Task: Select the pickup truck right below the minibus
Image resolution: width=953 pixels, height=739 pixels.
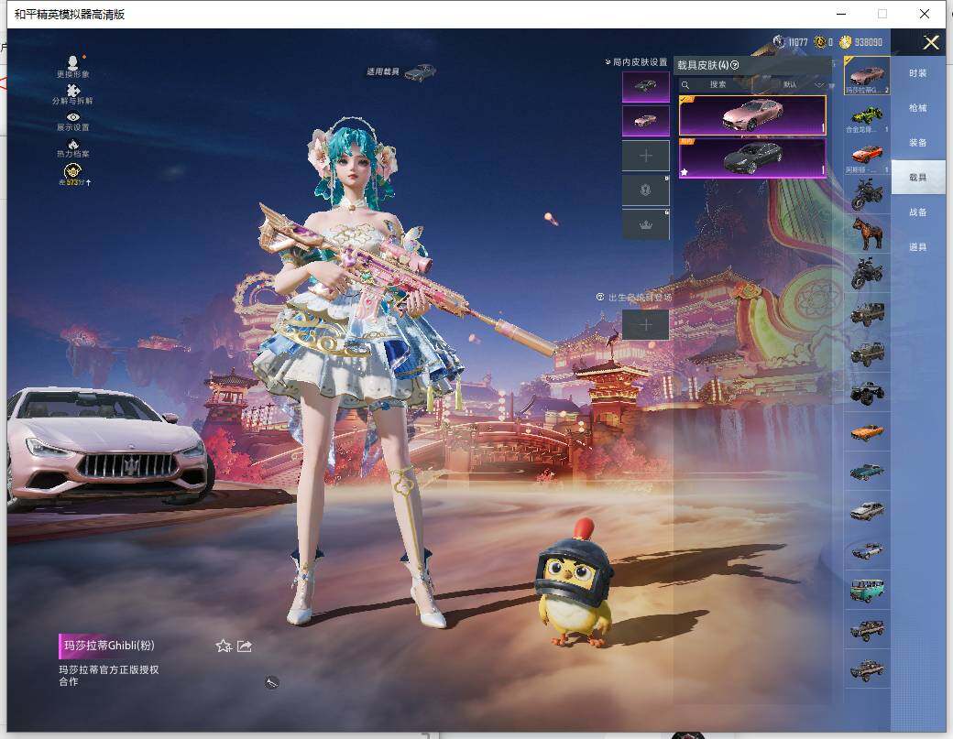Action: (x=867, y=630)
